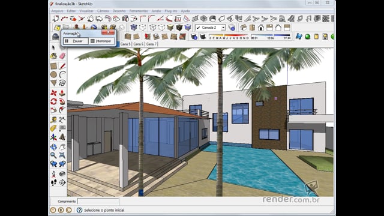Switch to X-ray face style cube
This screenshot has height=216, width=384.
click(133, 28)
